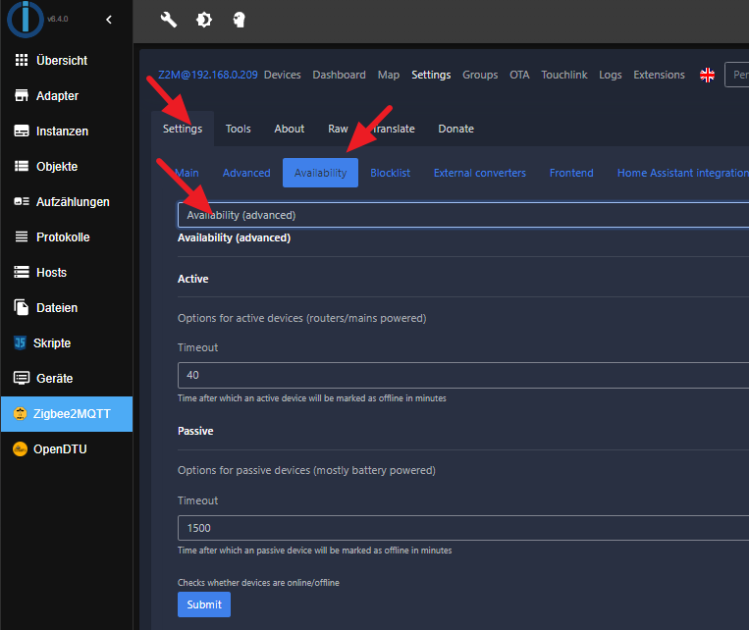
Task: Click the Hosts storage icon
Action: [x=22, y=272]
